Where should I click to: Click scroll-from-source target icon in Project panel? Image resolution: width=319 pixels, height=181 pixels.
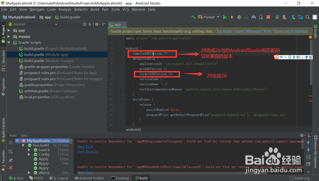(x=84, y=24)
